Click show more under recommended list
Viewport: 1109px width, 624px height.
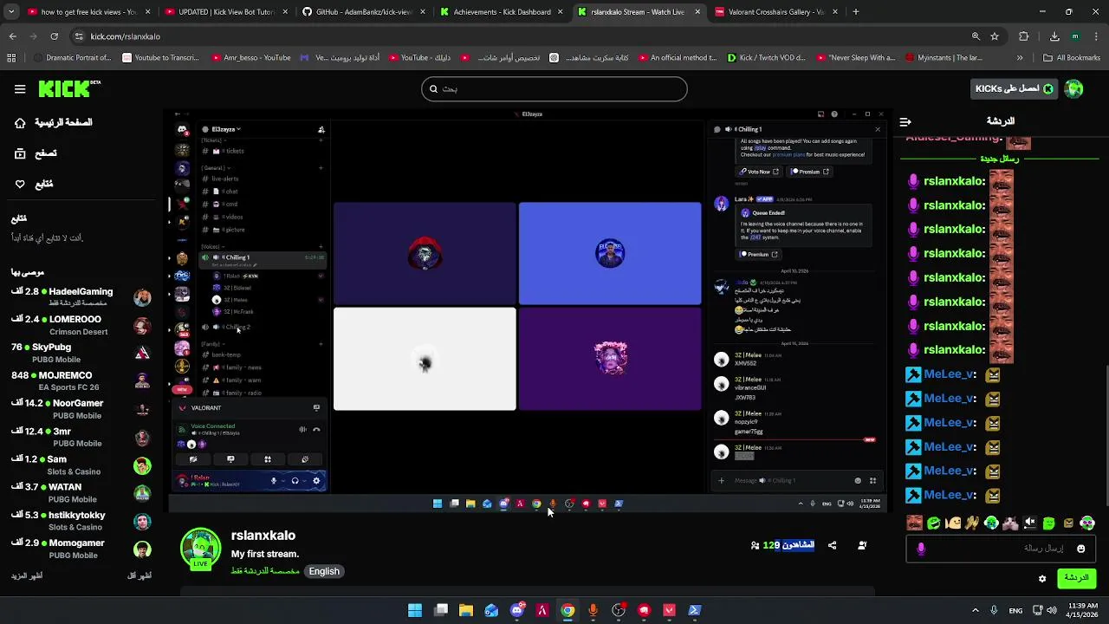coord(27,575)
